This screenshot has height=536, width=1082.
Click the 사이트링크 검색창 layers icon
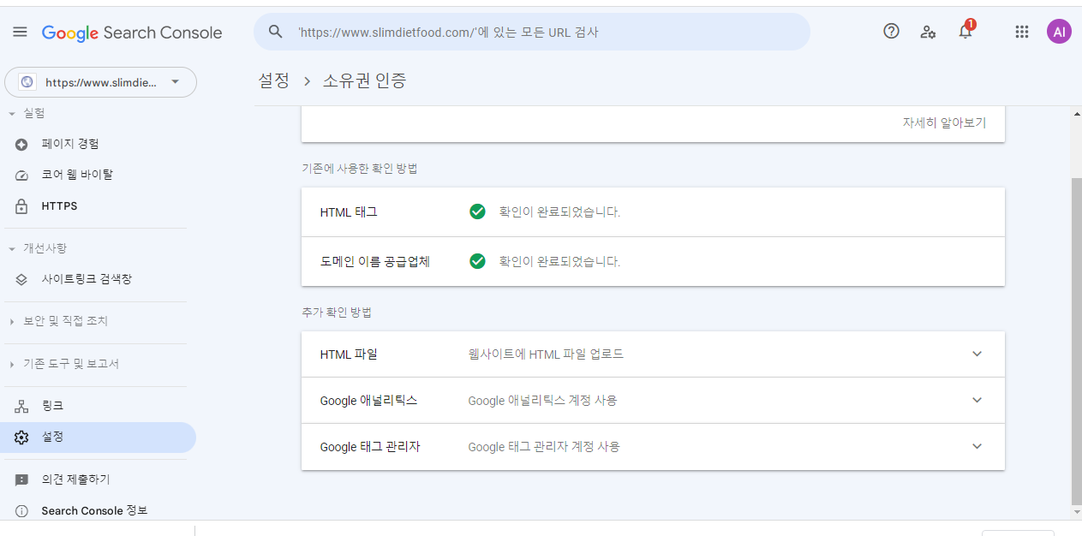click(x=22, y=279)
